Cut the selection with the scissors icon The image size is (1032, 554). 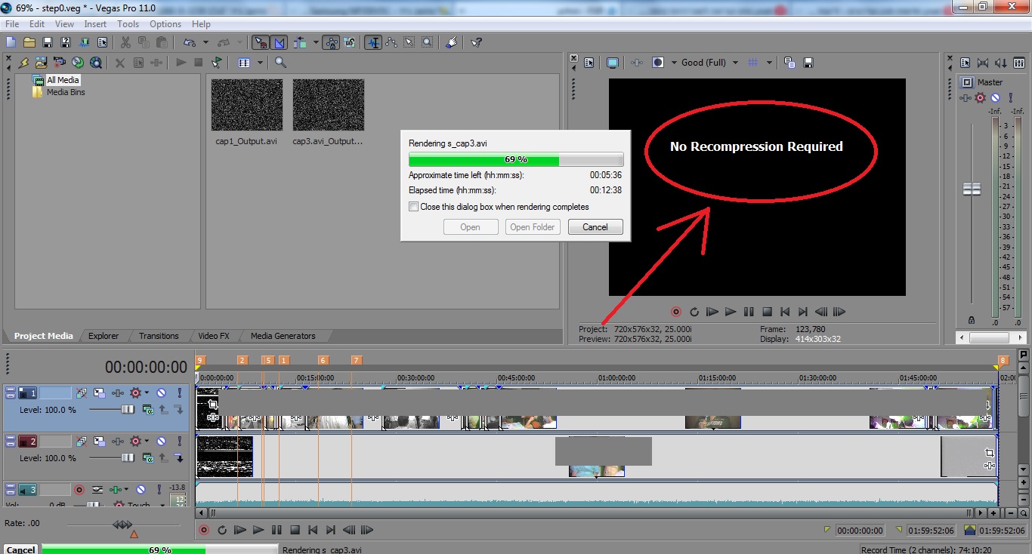(x=125, y=42)
